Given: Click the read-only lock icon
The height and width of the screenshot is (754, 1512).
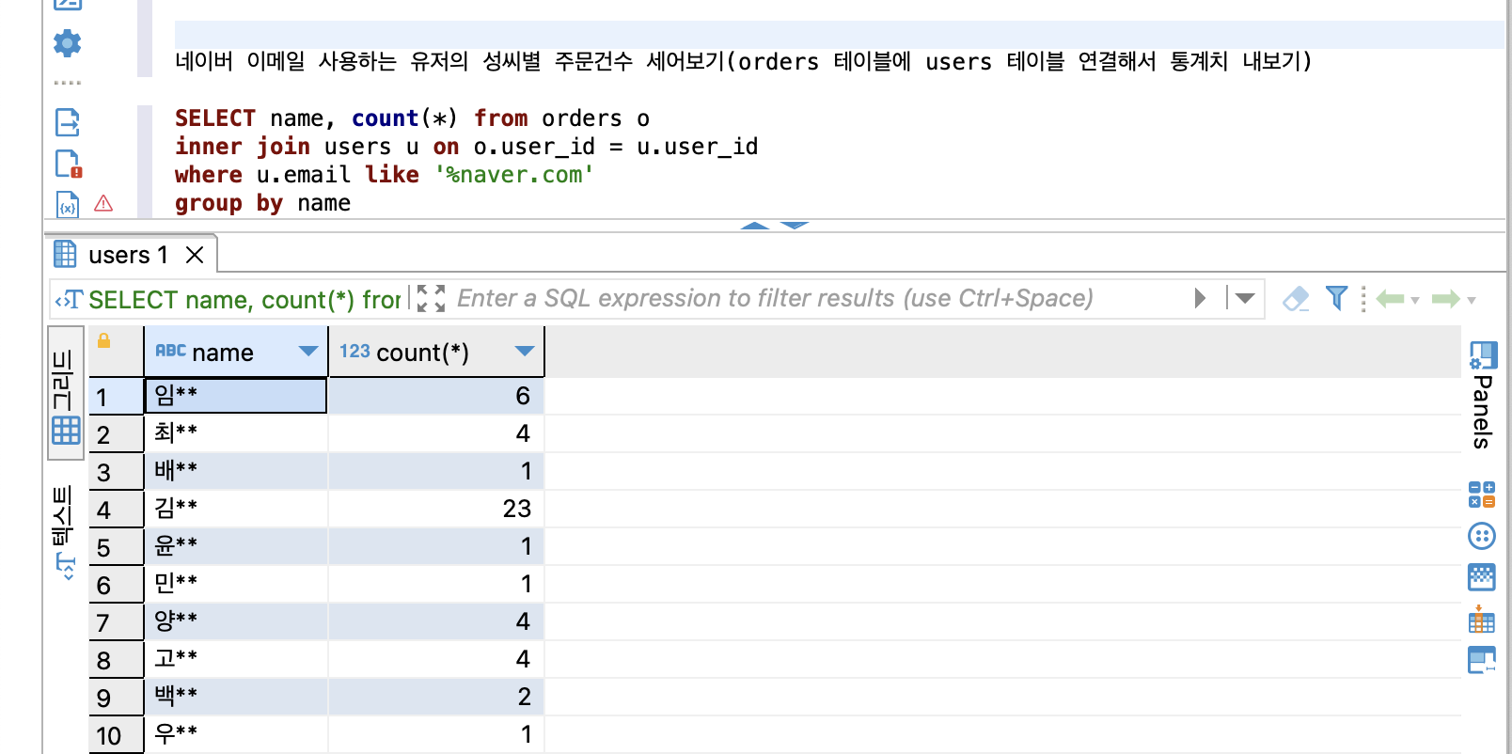Looking at the screenshot, I should [104, 340].
